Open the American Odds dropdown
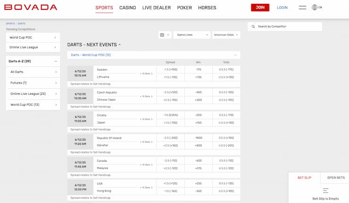This screenshot has height=203, width=349. click(226, 35)
